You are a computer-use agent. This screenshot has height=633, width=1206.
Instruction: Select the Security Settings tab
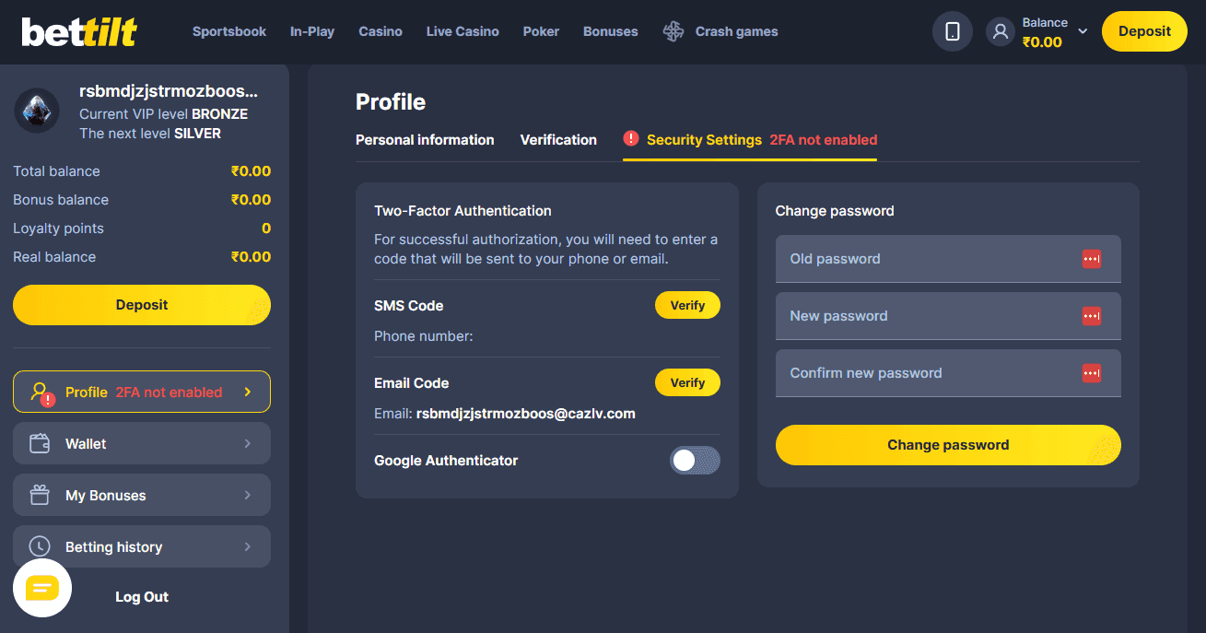[704, 140]
